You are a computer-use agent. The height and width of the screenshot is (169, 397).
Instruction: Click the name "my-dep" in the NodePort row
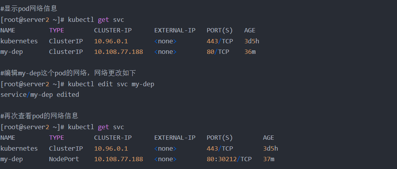12,159
